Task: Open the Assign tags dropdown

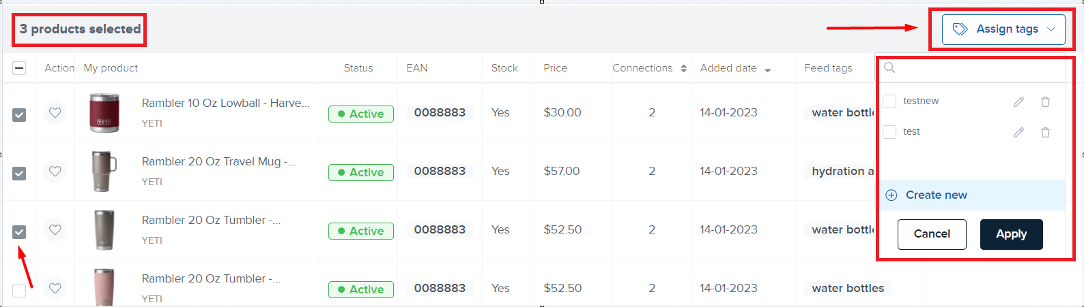Action: pos(1003,29)
